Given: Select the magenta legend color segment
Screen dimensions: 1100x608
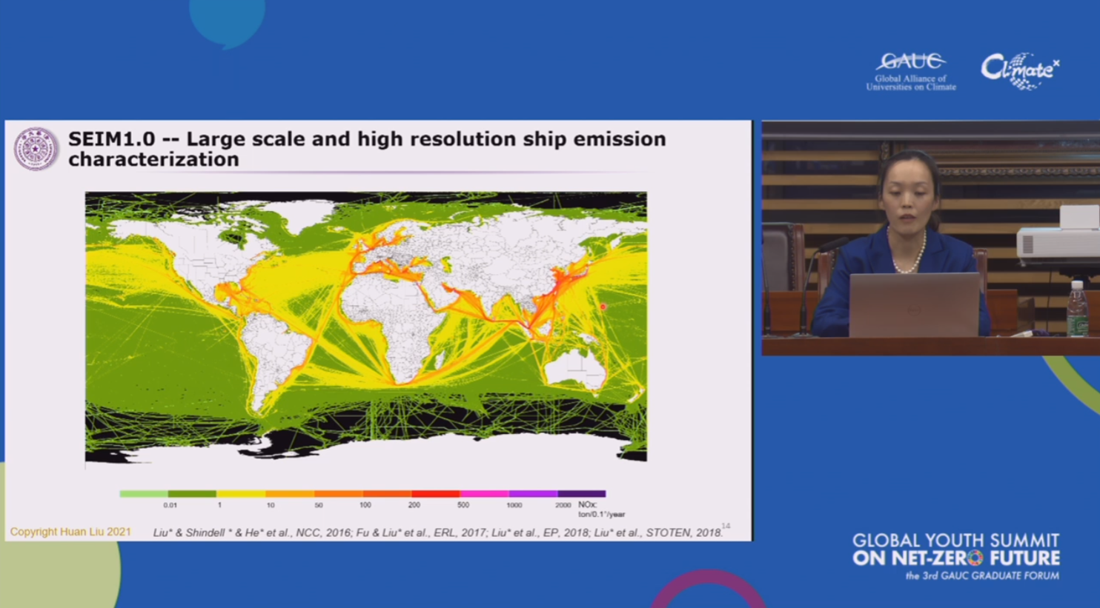Looking at the screenshot, I should (484, 493).
